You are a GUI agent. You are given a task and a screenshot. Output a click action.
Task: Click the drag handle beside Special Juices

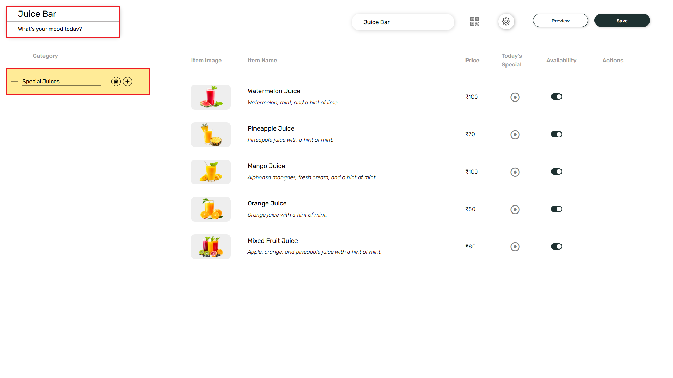(14, 82)
